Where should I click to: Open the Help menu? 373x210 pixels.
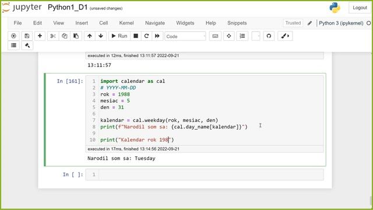(211, 23)
